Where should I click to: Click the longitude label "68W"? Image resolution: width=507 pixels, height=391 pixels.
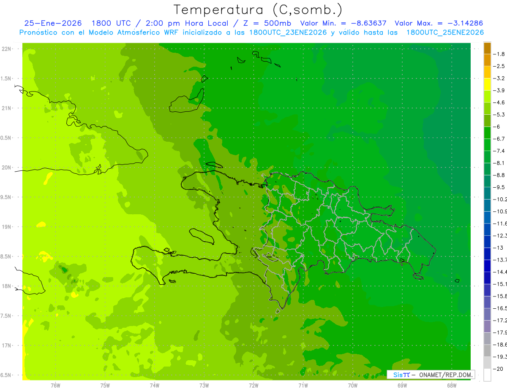[x=452, y=386]
